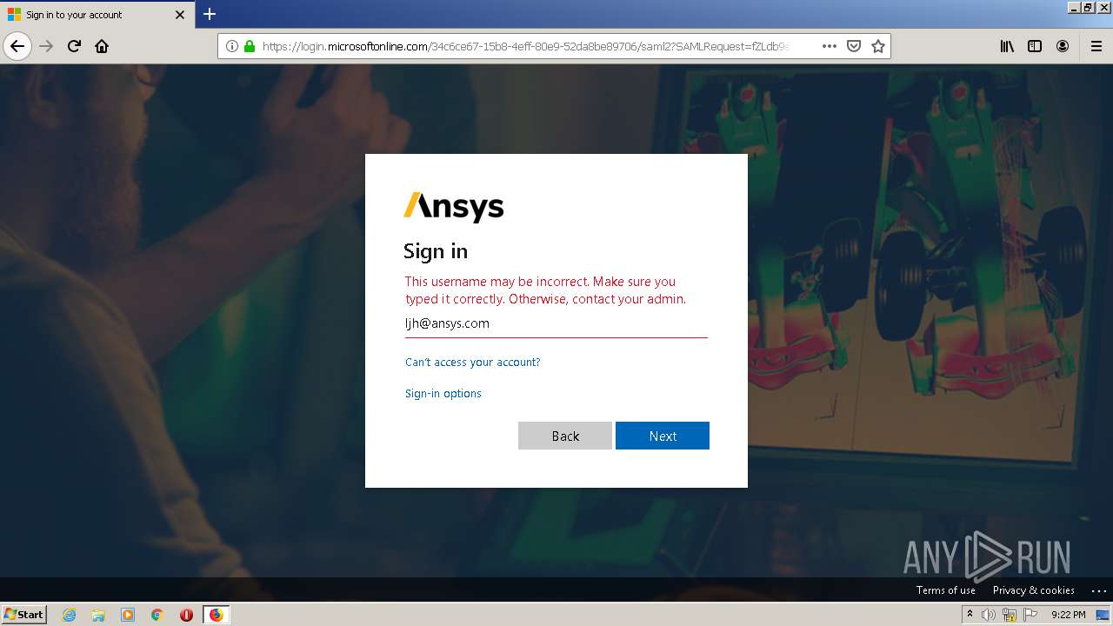Click the Next button
1113x626 pixels.
tap(663, 436)
